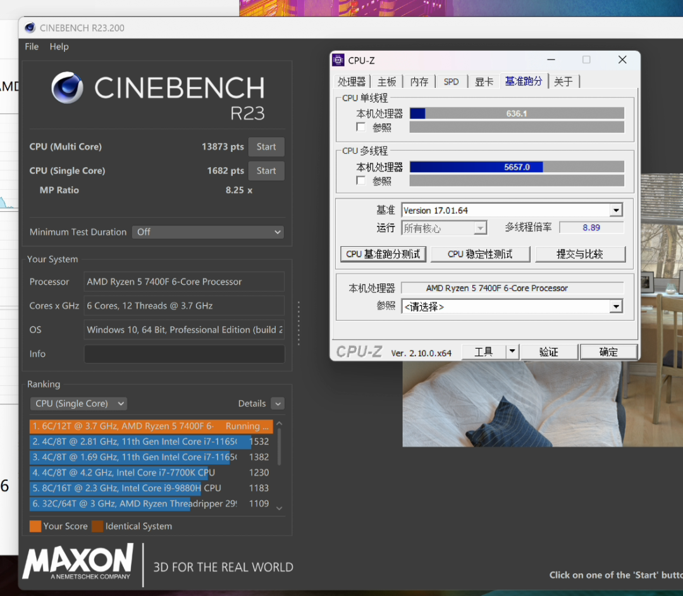Image resolution: width=683 pixels, height=596 pixels.
Task: Click the Processor name field in Cinebench
Action: point(184,282)
